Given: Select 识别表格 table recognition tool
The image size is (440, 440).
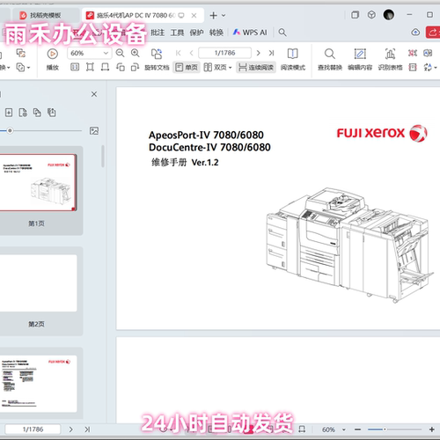Looking at the screenshot, I should point(390,60).
